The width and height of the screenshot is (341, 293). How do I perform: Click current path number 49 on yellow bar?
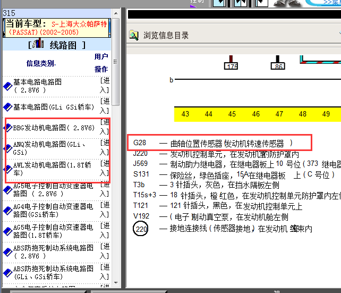tap(326, 114)
